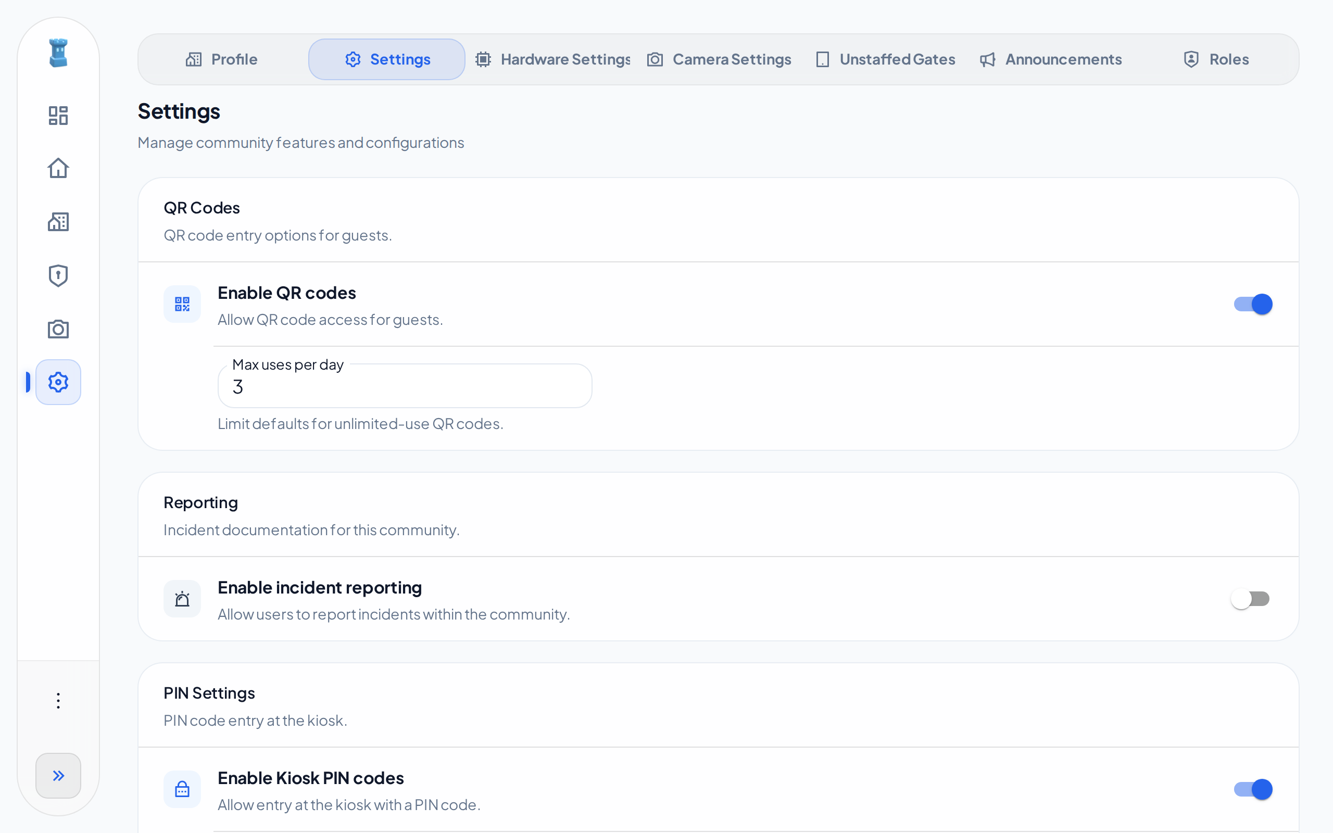
Task: Click 'Incident documentation for this community.' text
Action: tap(311, 530)
